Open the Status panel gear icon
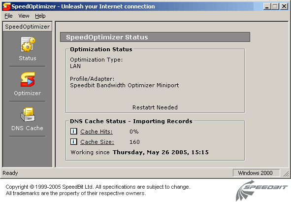This screenshot has width=291, height=202. click(28, 44)
